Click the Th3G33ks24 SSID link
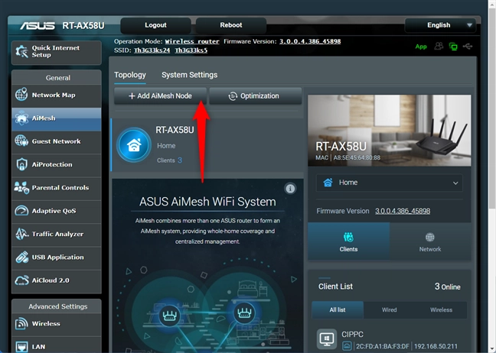Image resolution: width=496 pixels, height=353 pixels. click(x=152, y=50)
